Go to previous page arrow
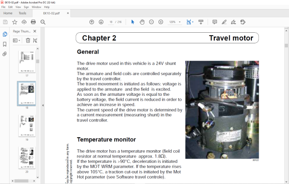The width and height of the screenshot is (289, 184). [x=92, y=22]
